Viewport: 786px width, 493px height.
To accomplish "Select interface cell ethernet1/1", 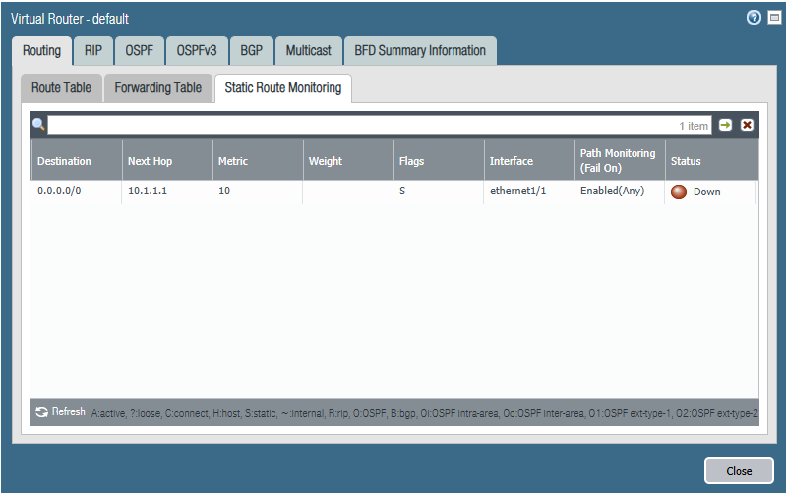I will (517, 191).
